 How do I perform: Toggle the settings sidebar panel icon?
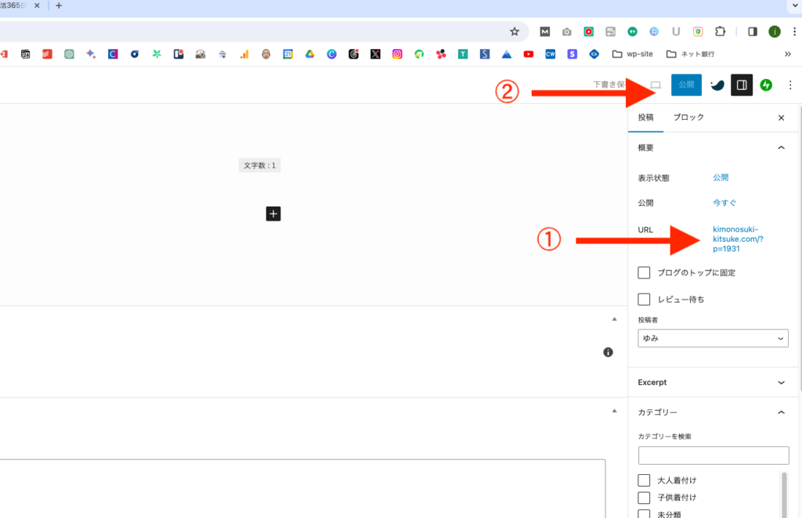[742, 85]
